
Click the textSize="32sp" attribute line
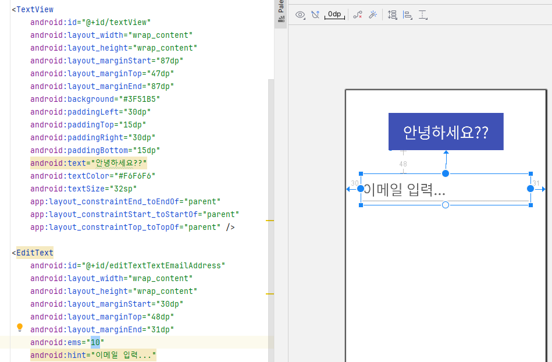coord(83,189)
